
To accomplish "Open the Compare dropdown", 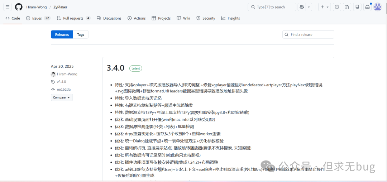I will pyautogui.click(x=62, y=97).
